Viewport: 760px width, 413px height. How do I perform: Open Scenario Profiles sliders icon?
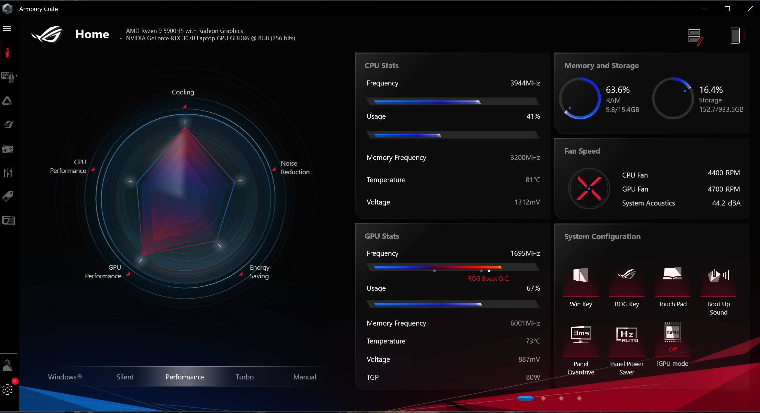(x=7, y=173)
